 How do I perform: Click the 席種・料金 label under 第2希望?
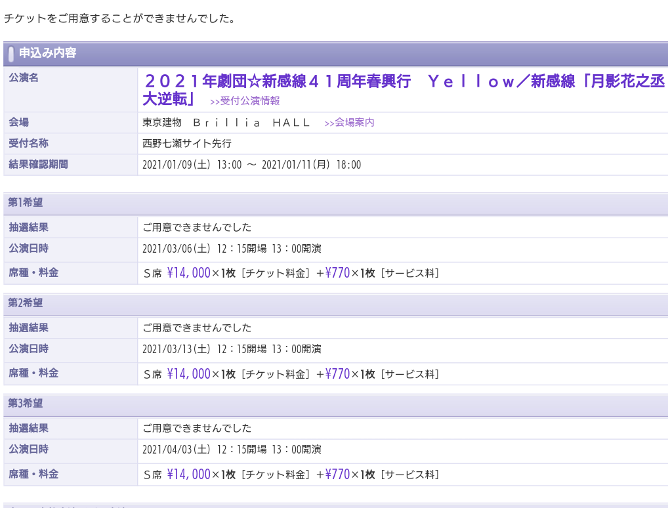pos(33,373)
